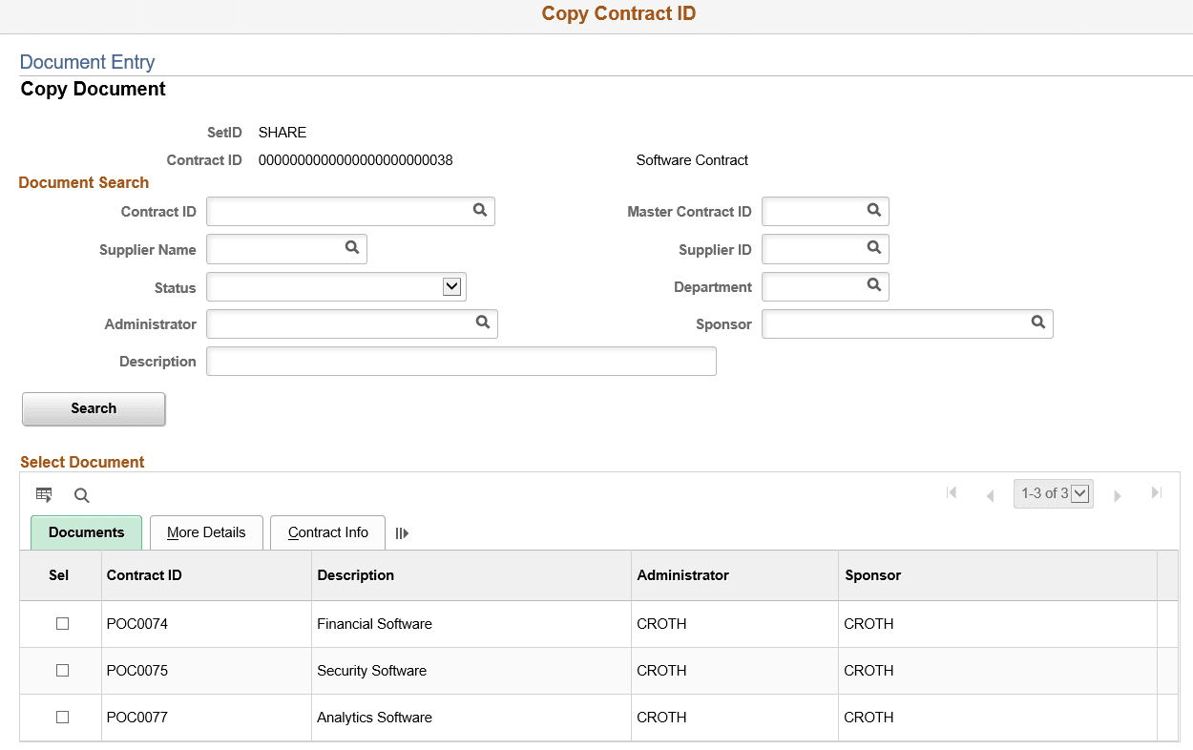This screenshot has height=750, width=1193.
Task: Open the Department lookup prompt
Action: (x=873, y=286)
